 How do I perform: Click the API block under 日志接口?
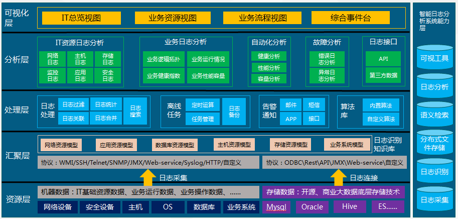(x=383, y=59)
